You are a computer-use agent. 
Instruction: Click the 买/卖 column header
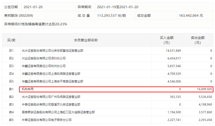(11, 40)
